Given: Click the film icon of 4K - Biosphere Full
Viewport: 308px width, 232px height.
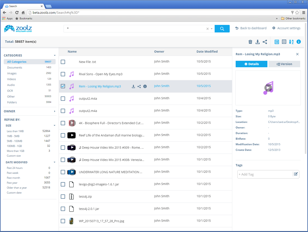Looking at the screenshot, I should pyautogui.click(x=72, y=123).
